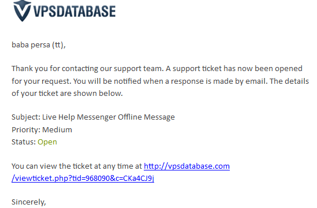Click the 'Subject:' label
The image size is (317, 208).
point(26,117)
